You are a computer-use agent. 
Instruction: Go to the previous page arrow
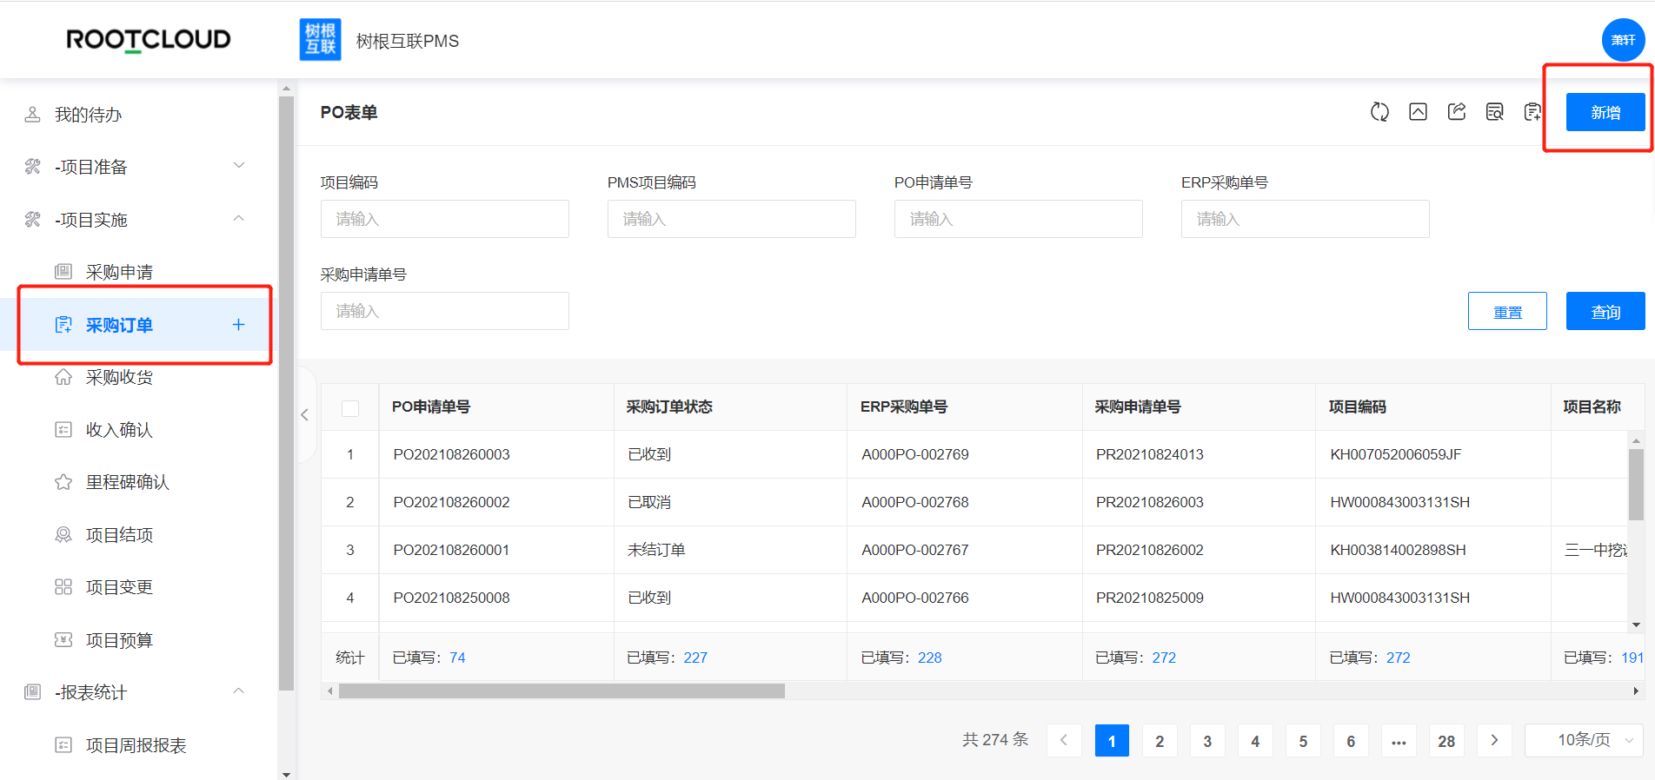point(1064,740)
